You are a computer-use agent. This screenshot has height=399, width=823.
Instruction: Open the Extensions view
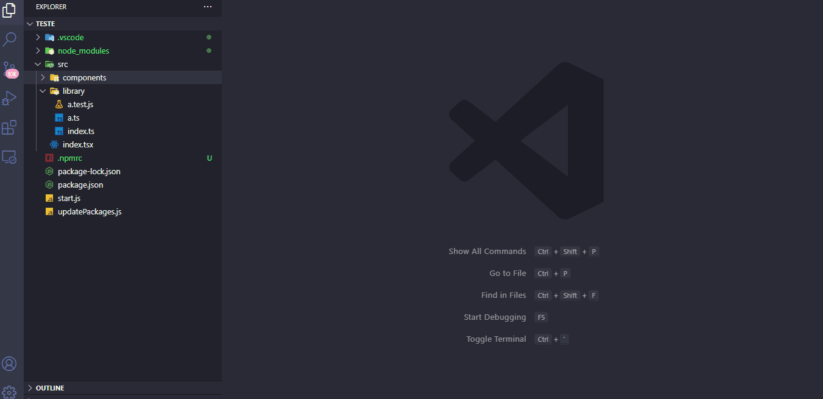tap(9, 127)
